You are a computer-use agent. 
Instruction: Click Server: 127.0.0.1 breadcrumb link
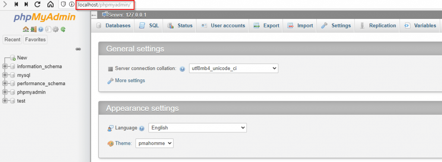pos(127,15)
